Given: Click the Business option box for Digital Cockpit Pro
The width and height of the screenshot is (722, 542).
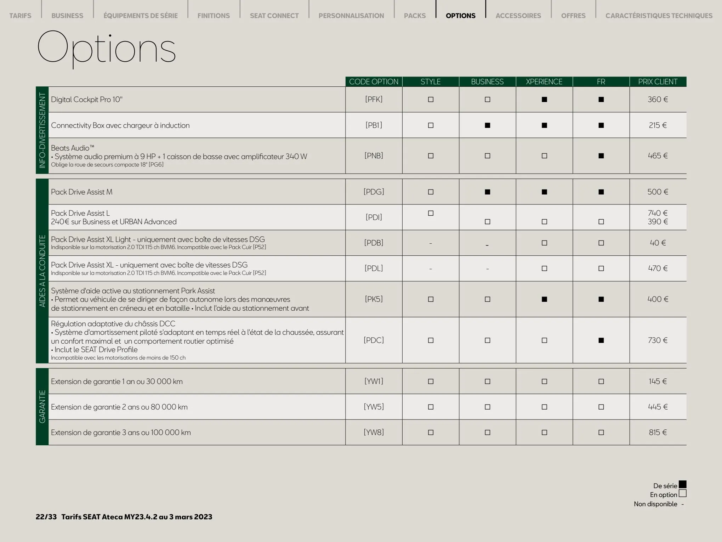Looking at the screenshot, I should tap(488, 100).
